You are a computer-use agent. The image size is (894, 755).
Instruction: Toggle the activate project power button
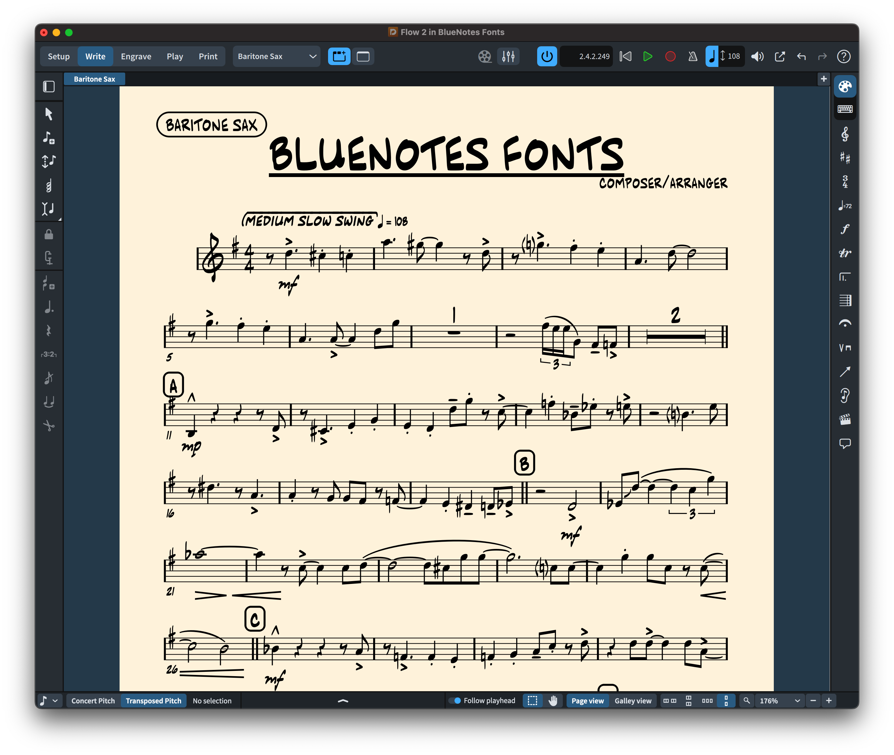547,57
